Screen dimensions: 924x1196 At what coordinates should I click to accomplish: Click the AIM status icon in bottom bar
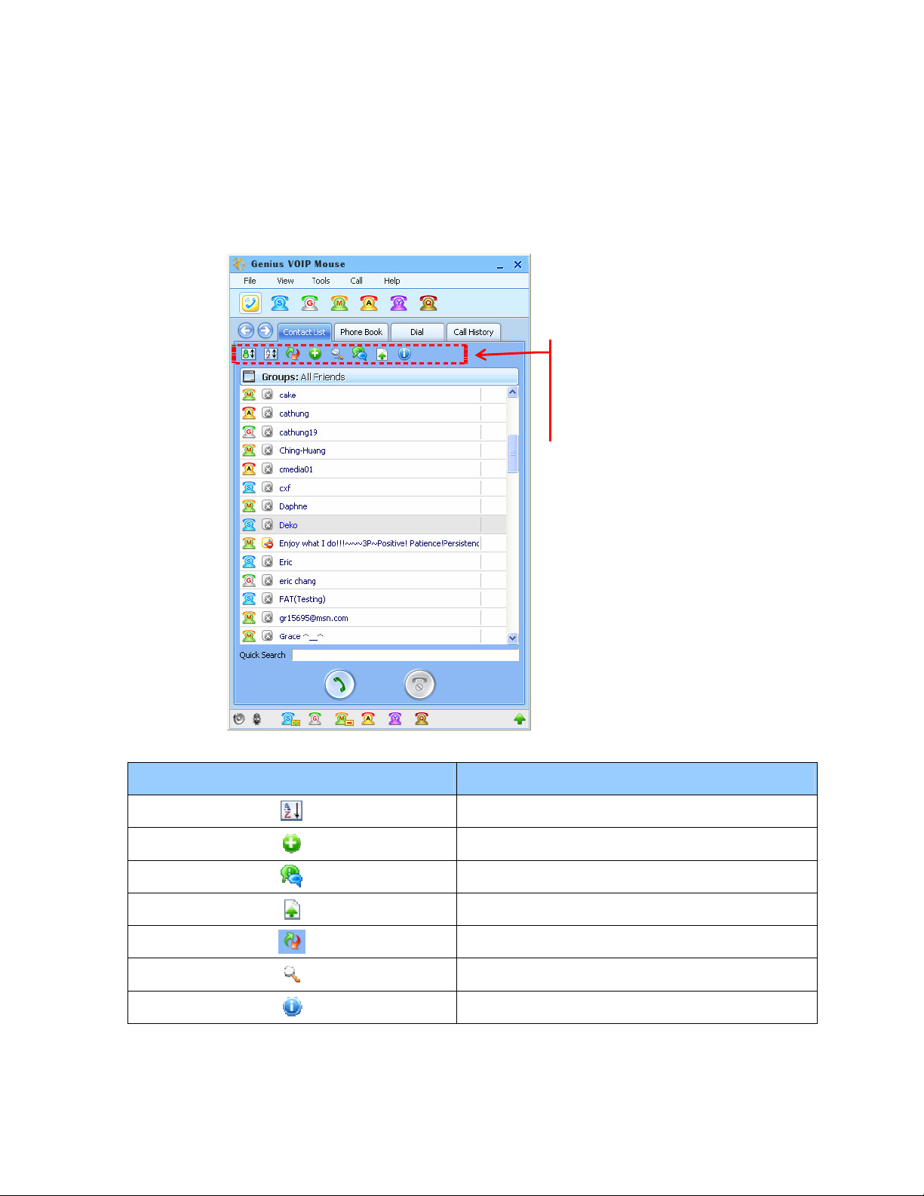368,719
